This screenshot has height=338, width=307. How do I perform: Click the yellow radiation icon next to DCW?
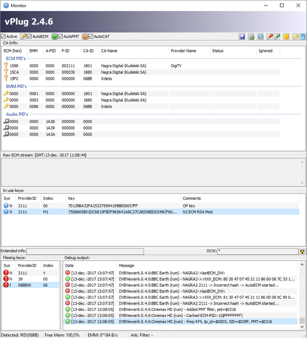click(x=302, y=251)
